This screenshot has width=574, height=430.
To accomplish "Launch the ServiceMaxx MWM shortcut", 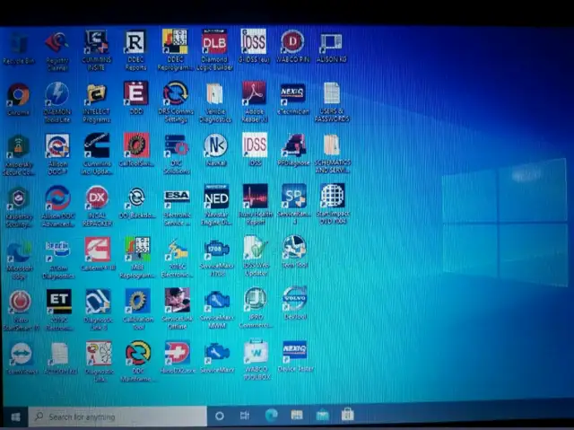I will pos(217,301).
